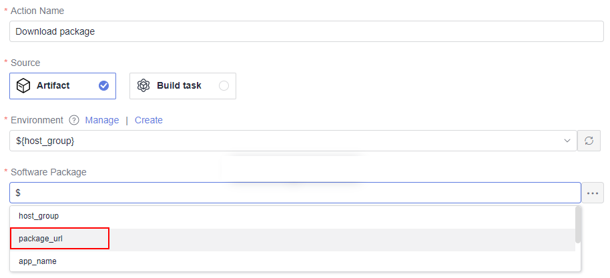Click the suggestion list scrollbar thumb

(x=578, y=225)
